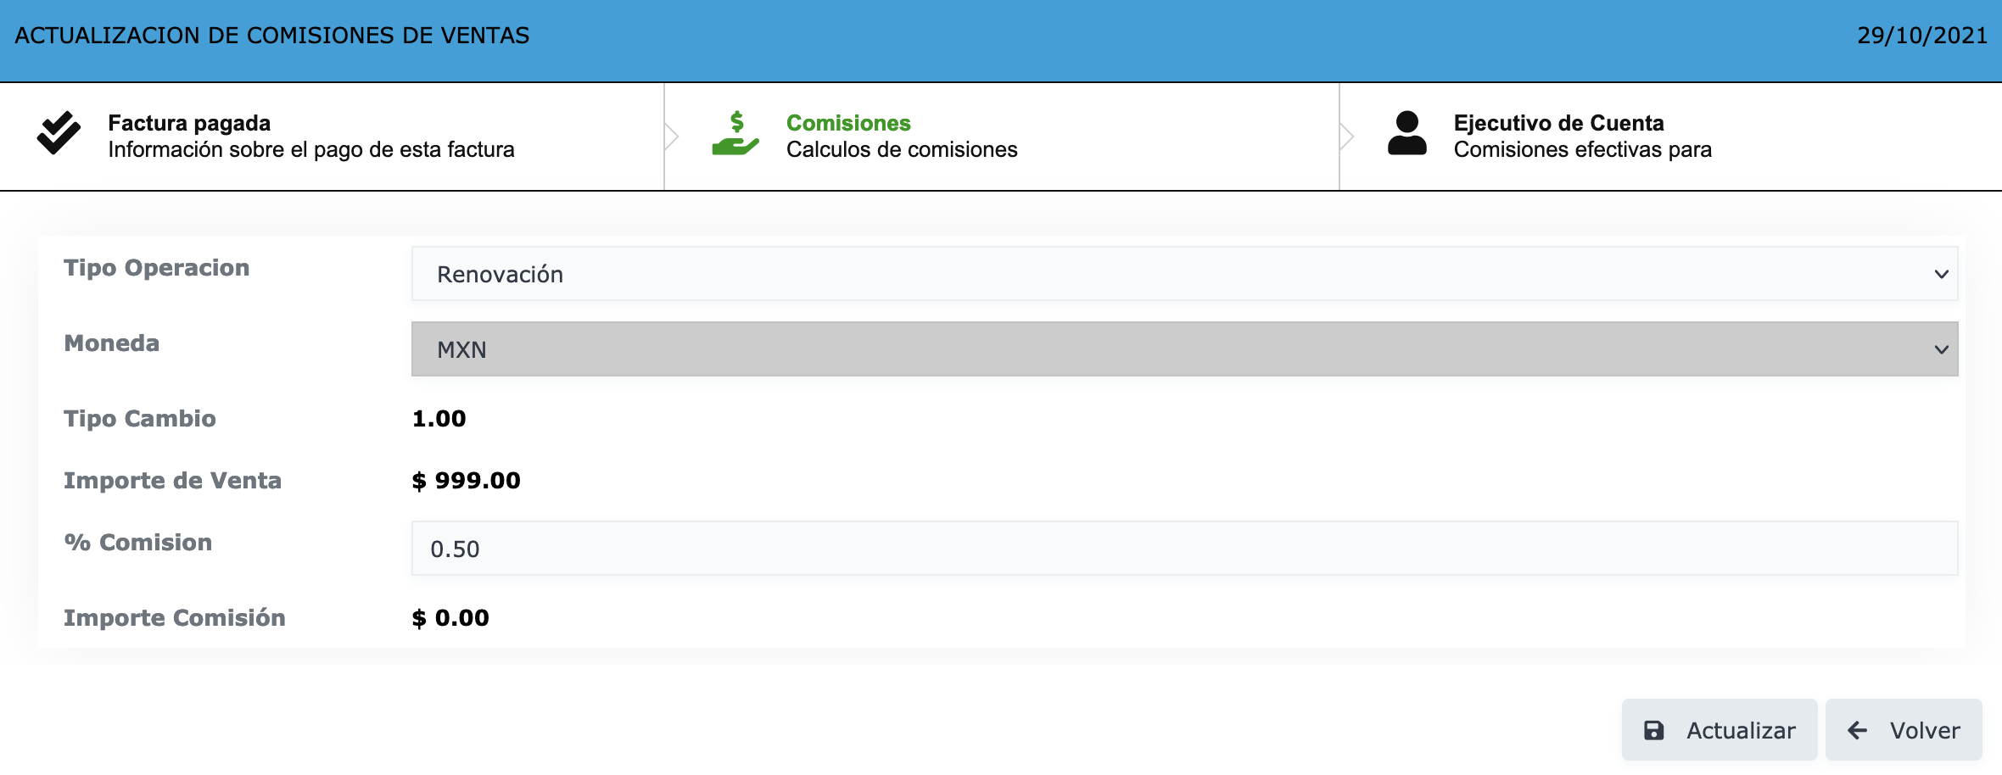The width and height of the screenshot is (2002, 775).
Task: Click the Importe de Venta amount $ 999.00
Action: click(x=466, y=481)
